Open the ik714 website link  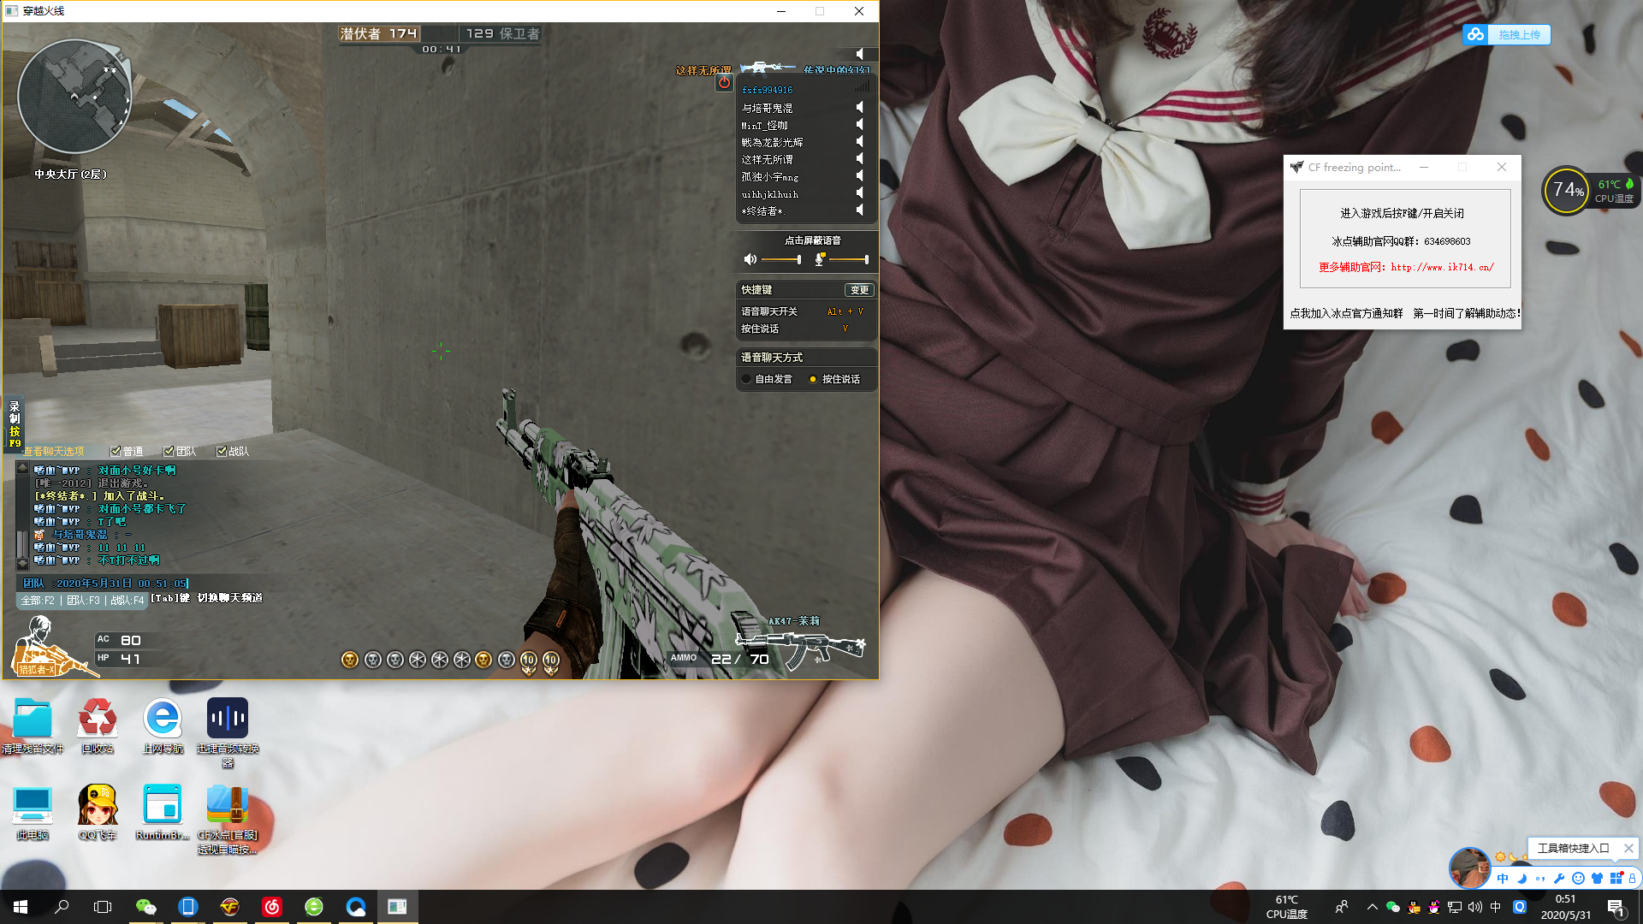(x=1442, y=267)
